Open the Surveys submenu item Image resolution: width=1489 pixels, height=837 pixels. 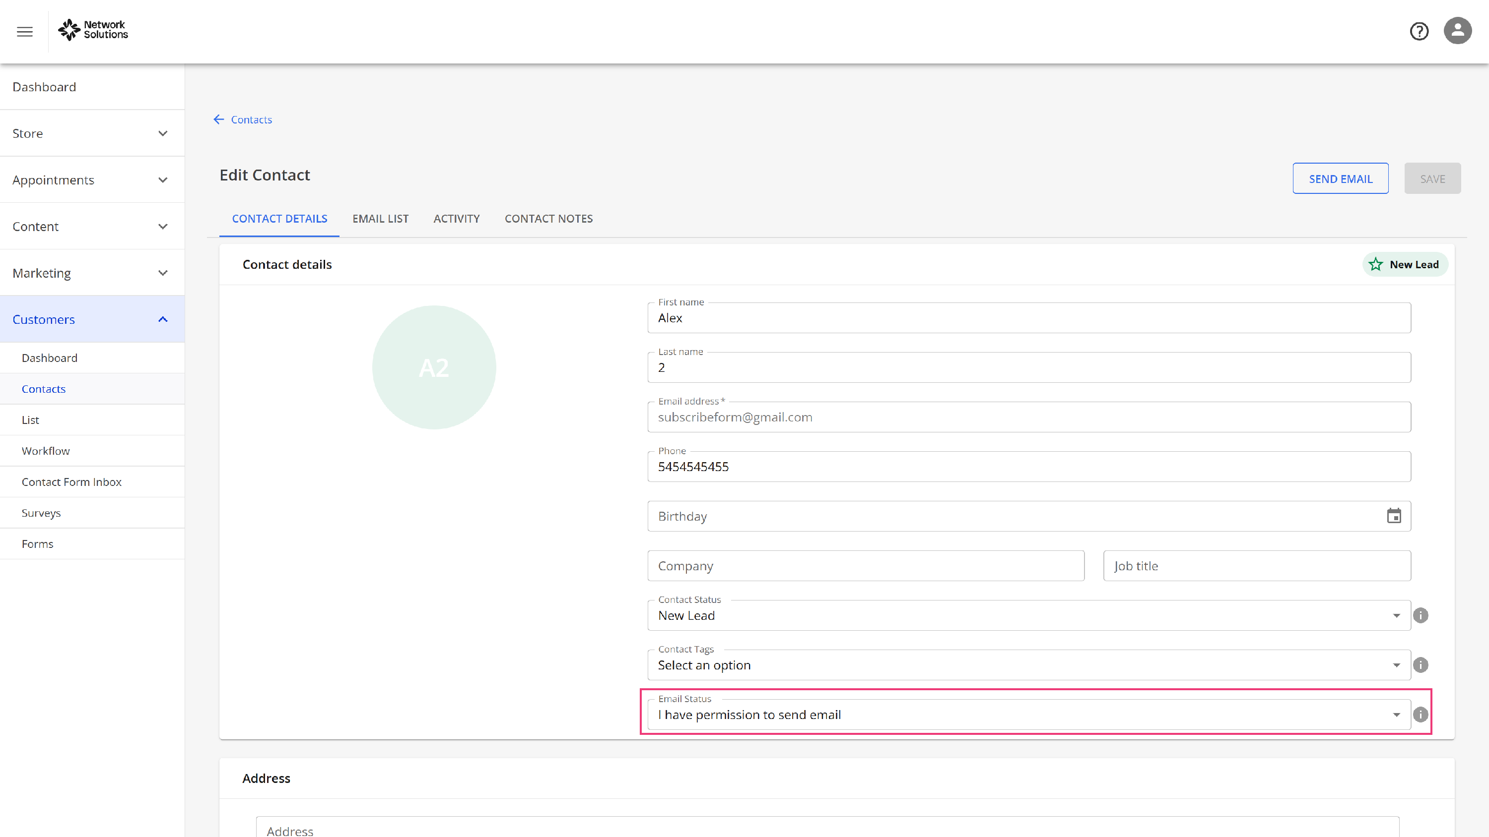point(92,513)
